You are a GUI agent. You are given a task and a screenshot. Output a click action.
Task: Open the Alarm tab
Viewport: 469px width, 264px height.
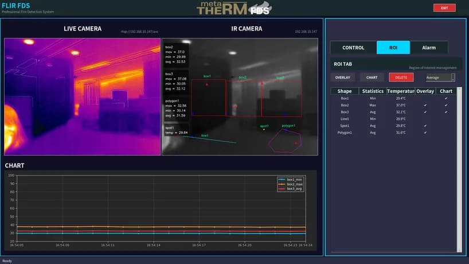429,48
